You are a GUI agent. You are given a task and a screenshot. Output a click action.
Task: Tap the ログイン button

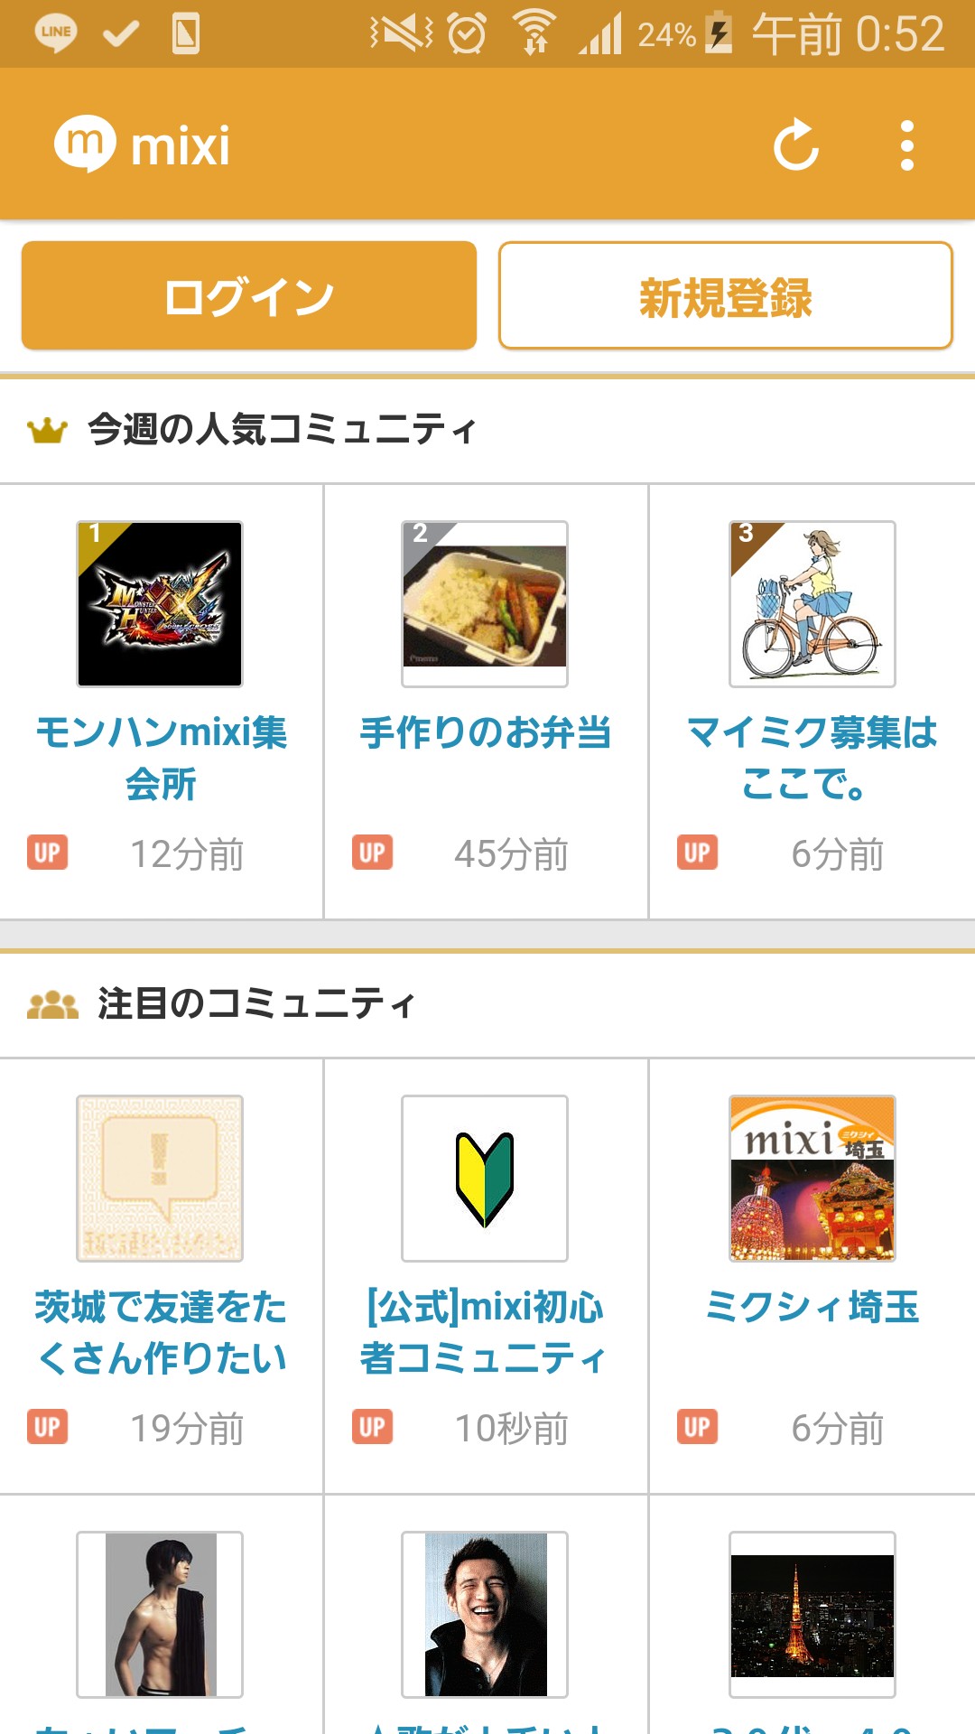pyautogui.click(x=249, y=295)
